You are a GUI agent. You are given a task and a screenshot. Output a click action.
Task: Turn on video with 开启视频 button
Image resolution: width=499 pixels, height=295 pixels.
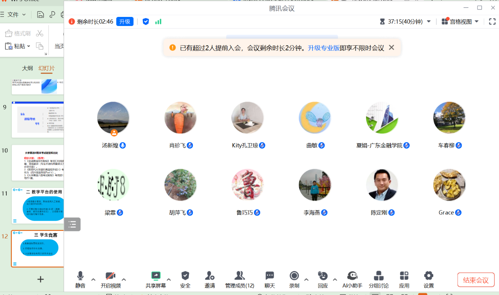(111, 276)
